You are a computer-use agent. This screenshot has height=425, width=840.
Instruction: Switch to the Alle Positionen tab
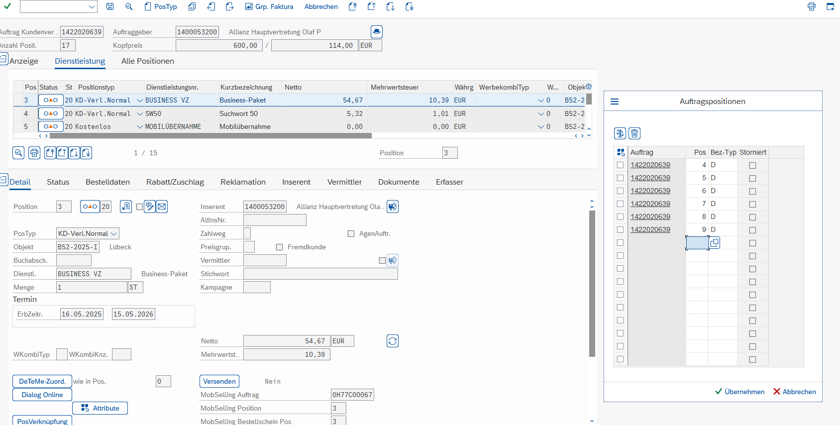click(148, 61)
